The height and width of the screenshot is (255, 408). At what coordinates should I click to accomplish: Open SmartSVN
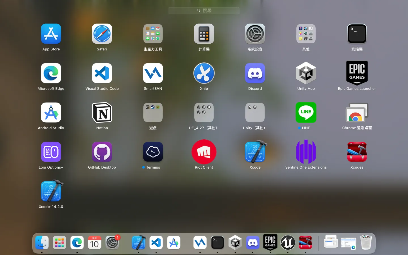(x=153, y=73)
